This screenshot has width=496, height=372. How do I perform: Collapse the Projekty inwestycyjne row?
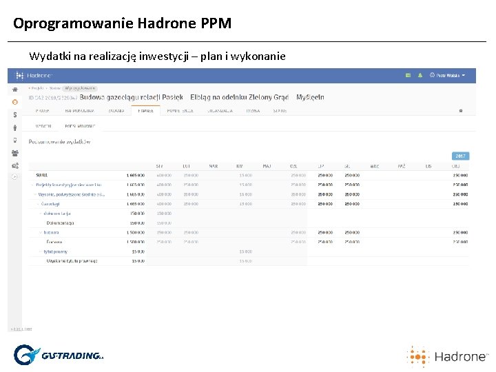(32, 185)
